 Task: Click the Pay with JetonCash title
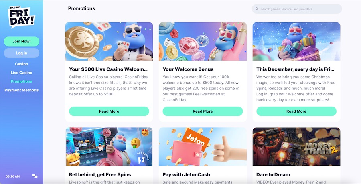point(186,174)
